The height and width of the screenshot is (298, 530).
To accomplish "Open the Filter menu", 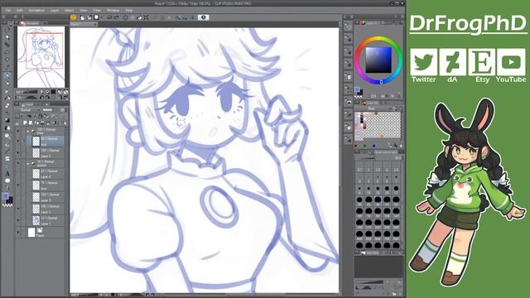I will (97, 11).
